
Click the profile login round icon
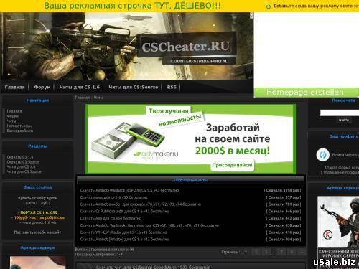(322, 155)
